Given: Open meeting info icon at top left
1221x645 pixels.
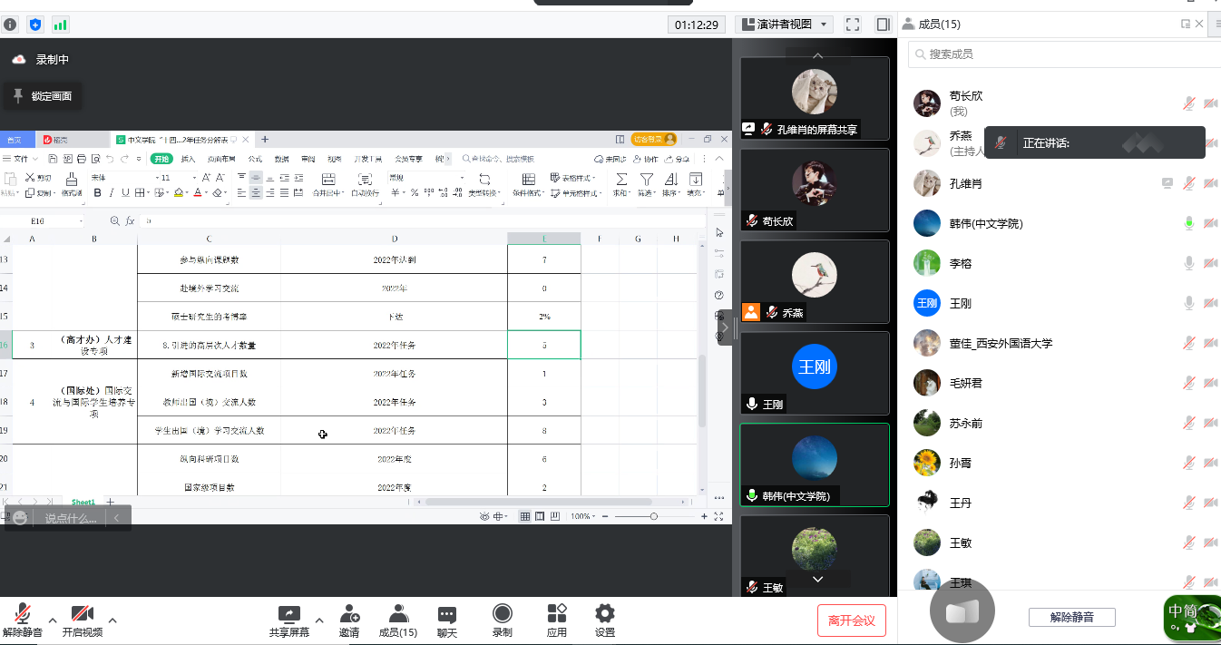Looking at the screenshot, I should pos(10,24).
